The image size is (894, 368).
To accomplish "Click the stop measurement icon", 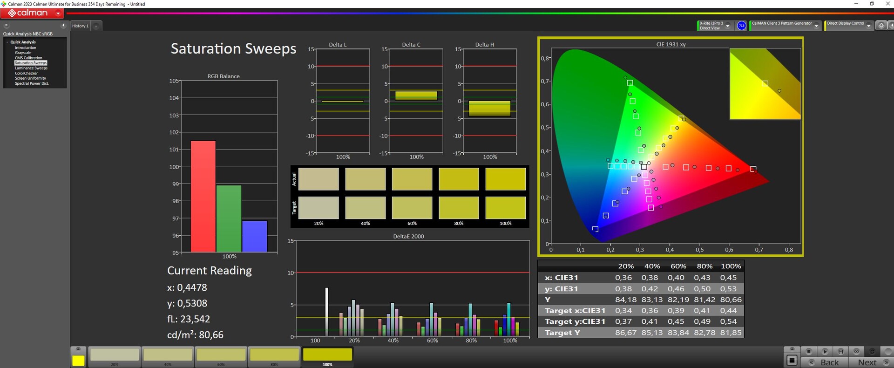I will coord(809,351).
